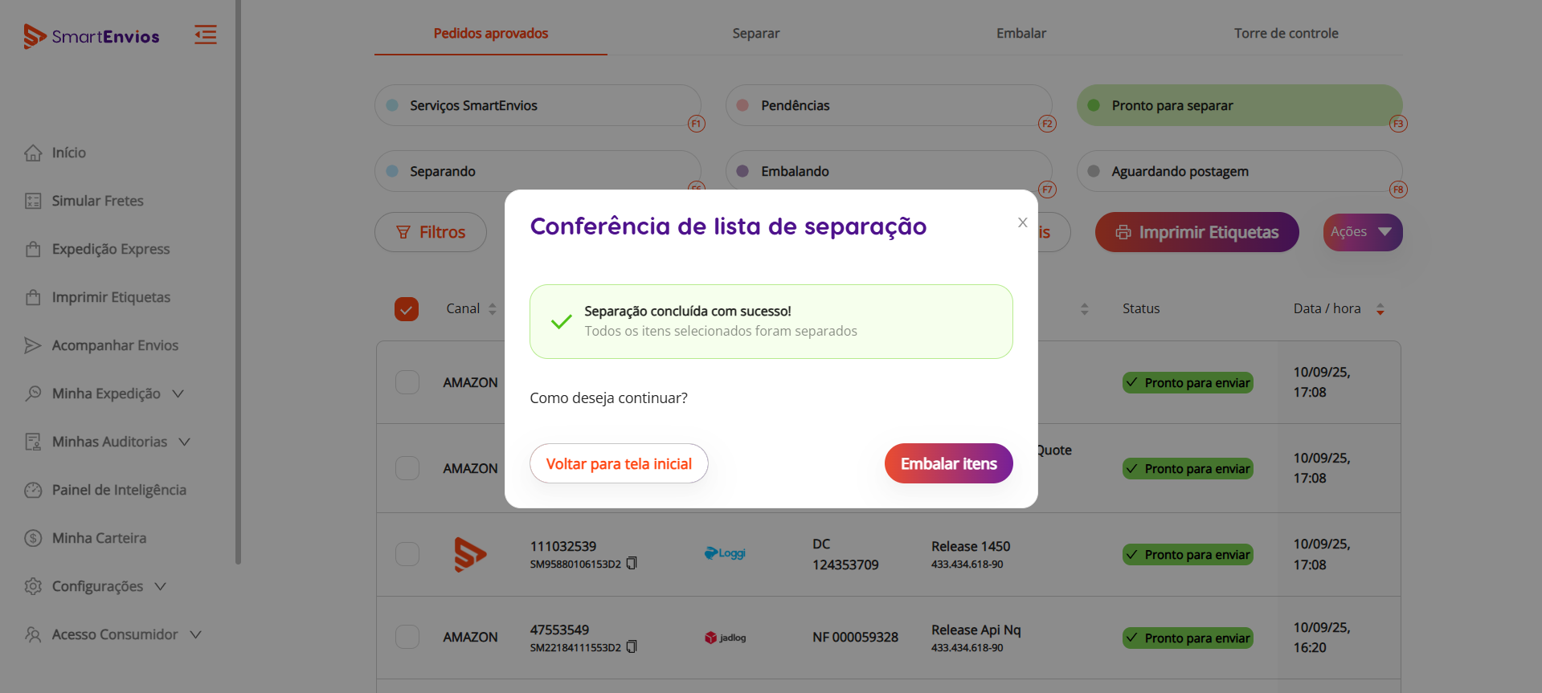The width and height of the screenshot is (1542, 693).
Task: Uncheck the select-all orders checkbox
Action: tap(407, 309)
